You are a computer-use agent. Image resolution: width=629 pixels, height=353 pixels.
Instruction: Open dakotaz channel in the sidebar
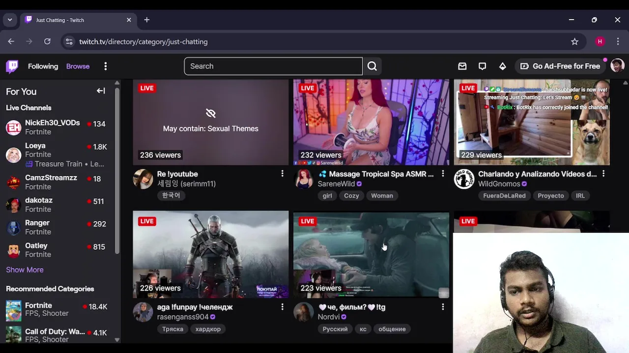tap(59, 204)
